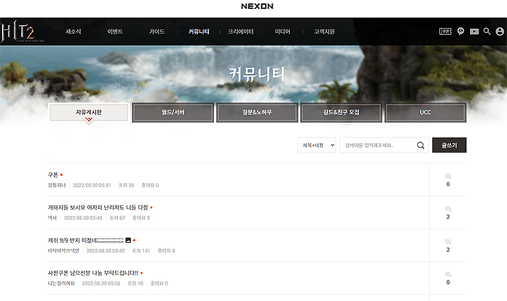This screenshot has height=301, width=507.
Task: Open the header search magnifier icon
Action: (x=487, y=31)
